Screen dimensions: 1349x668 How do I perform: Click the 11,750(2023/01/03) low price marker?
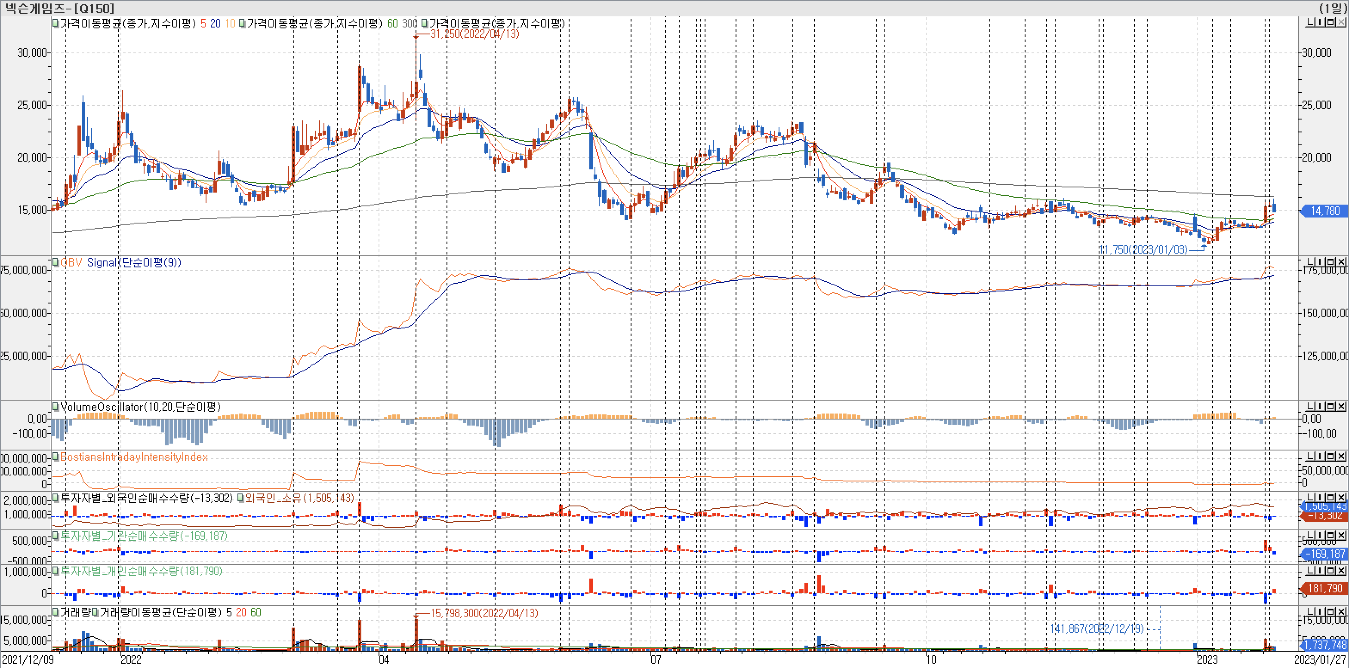click(x=1143, y=249)
